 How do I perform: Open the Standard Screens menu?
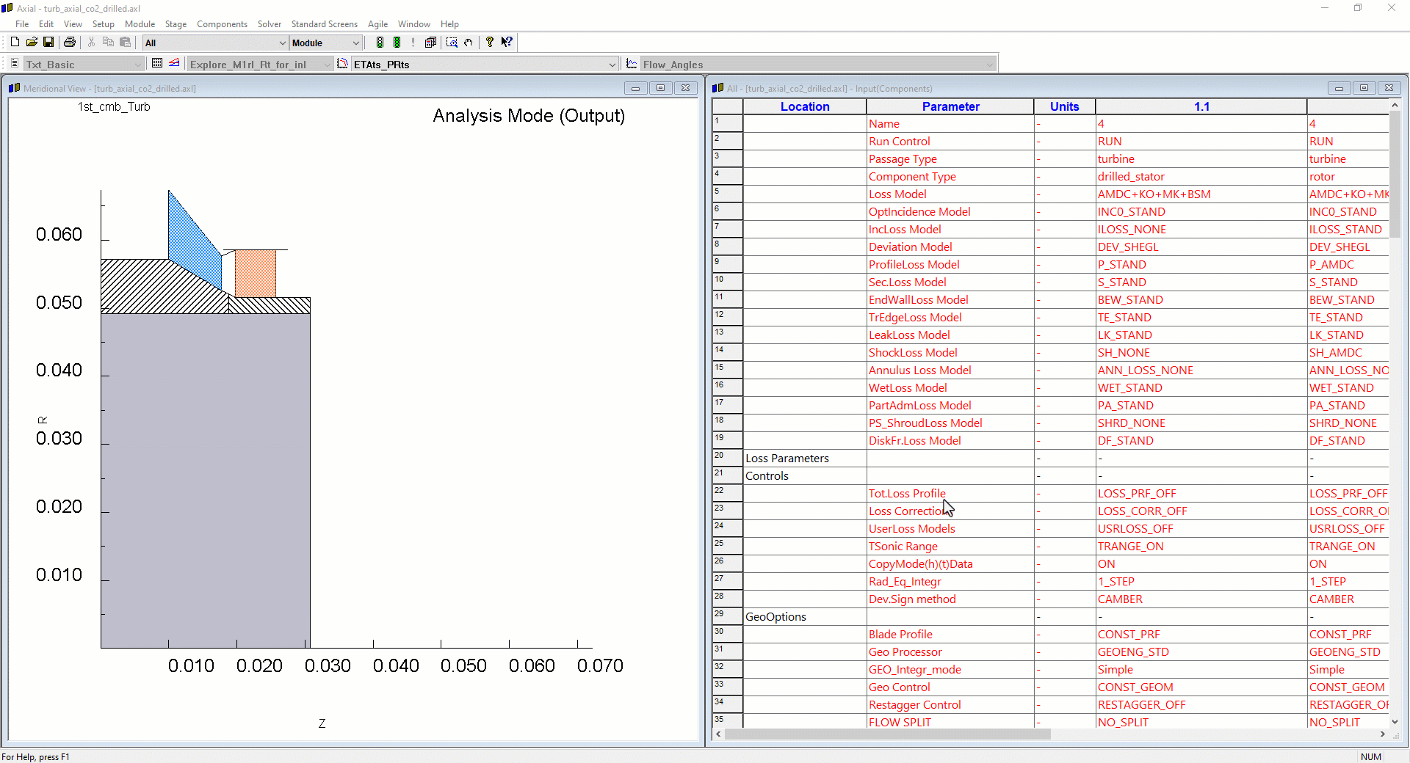pyautogui.click(x=324, y=24)
